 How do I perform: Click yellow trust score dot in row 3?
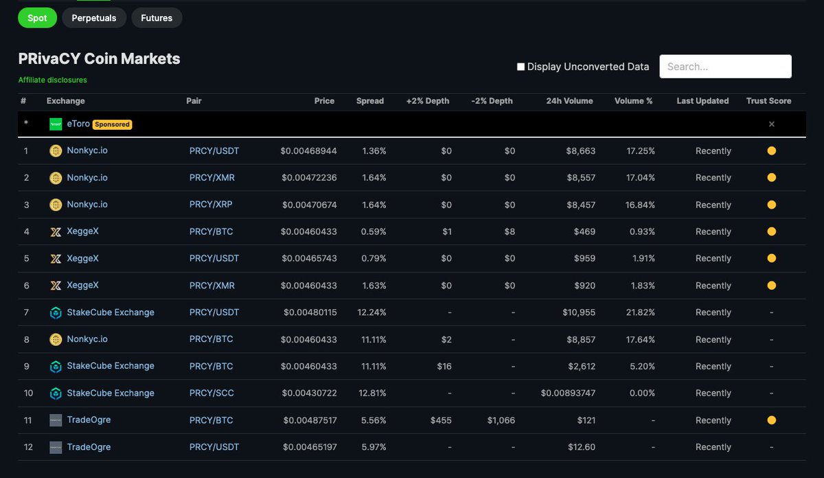coord(771,205)
